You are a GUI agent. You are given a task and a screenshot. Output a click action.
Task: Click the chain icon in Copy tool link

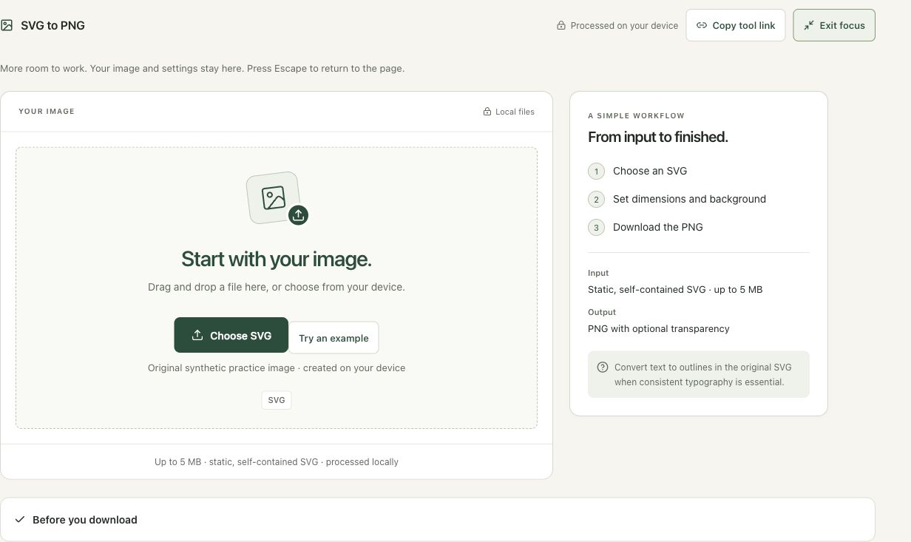tap(702, 25)
